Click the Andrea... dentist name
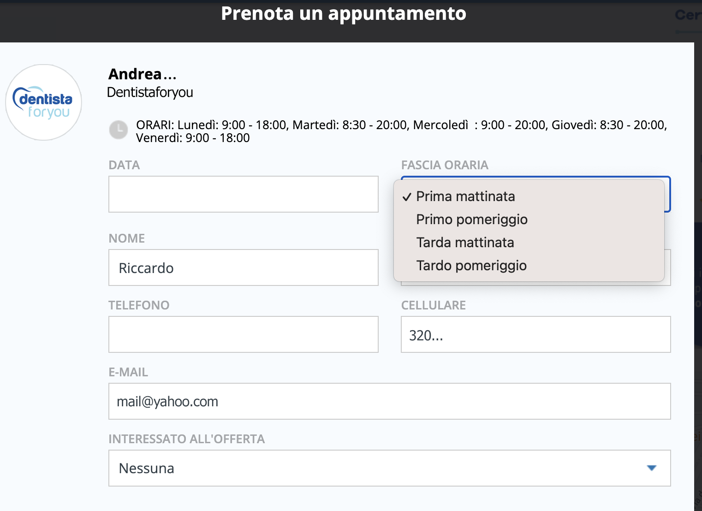Screen dimensions: 702x511 142,74
